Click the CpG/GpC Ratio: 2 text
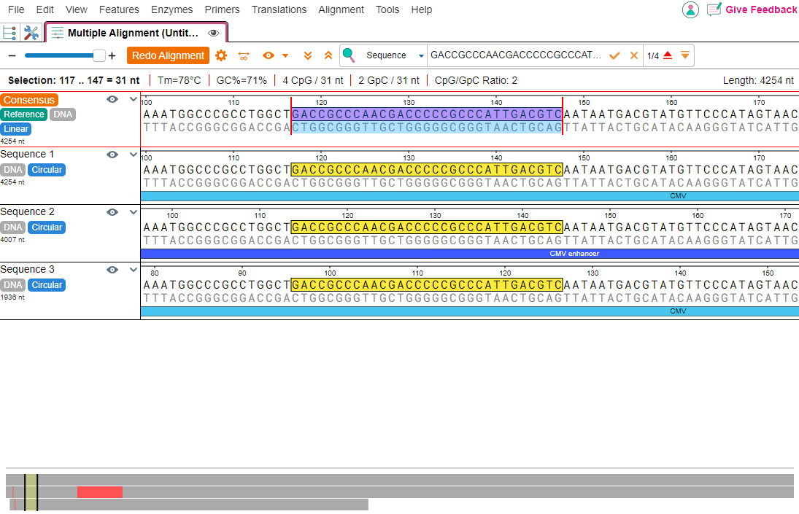Screen dimensions: 799x514 pos(476,80)
